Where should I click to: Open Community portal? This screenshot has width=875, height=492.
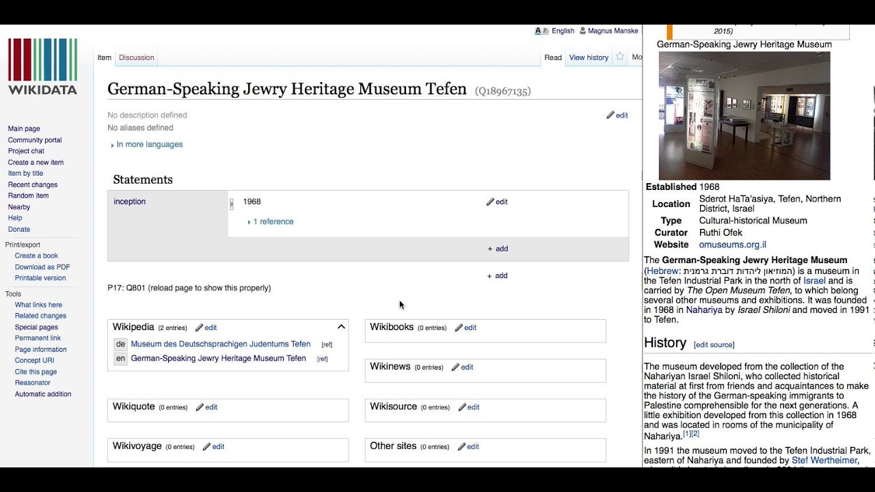35,140
